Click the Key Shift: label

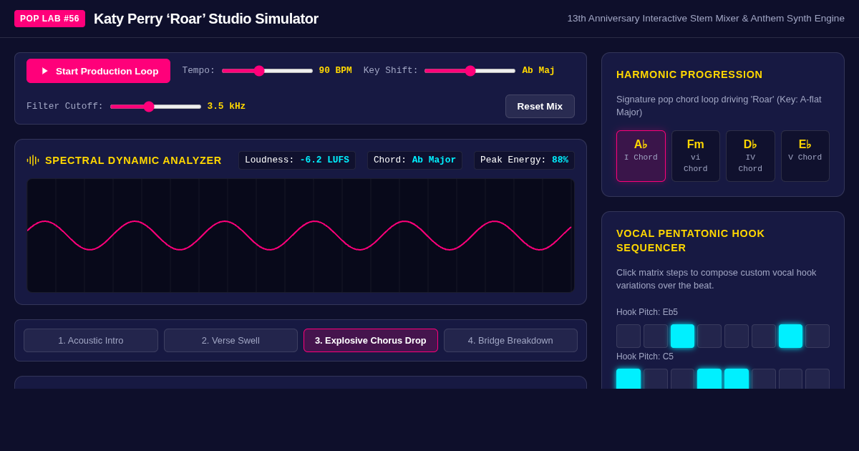coord(391,71)
